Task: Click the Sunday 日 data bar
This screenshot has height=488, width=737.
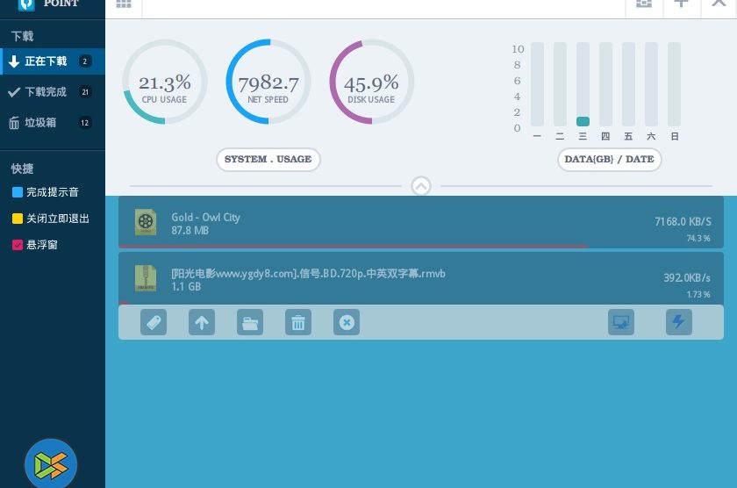Action: (x=674, y=84)
